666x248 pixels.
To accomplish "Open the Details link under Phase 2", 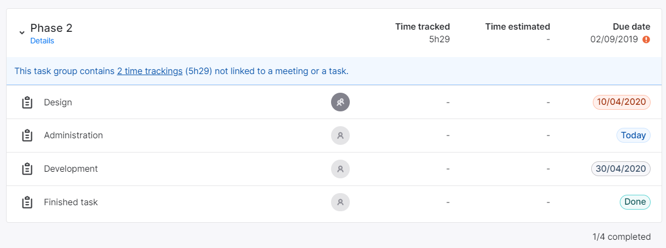I will click(42, 41).
